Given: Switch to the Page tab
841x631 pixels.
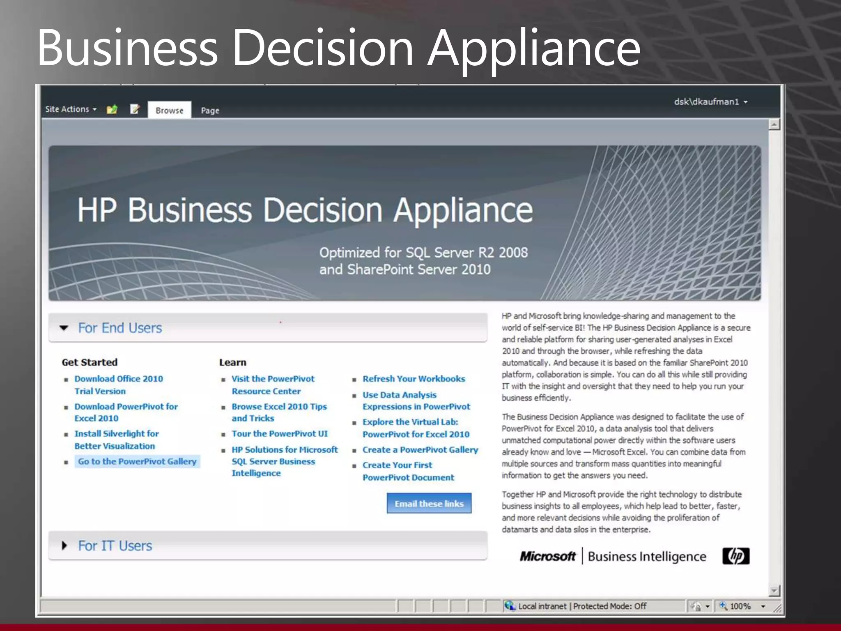Looking at the screenshot, I should pyautogui.click(x=210, y=111).
